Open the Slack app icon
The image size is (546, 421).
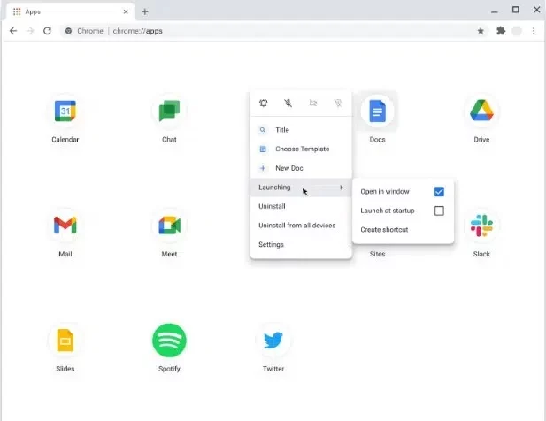tap(481, 226)
